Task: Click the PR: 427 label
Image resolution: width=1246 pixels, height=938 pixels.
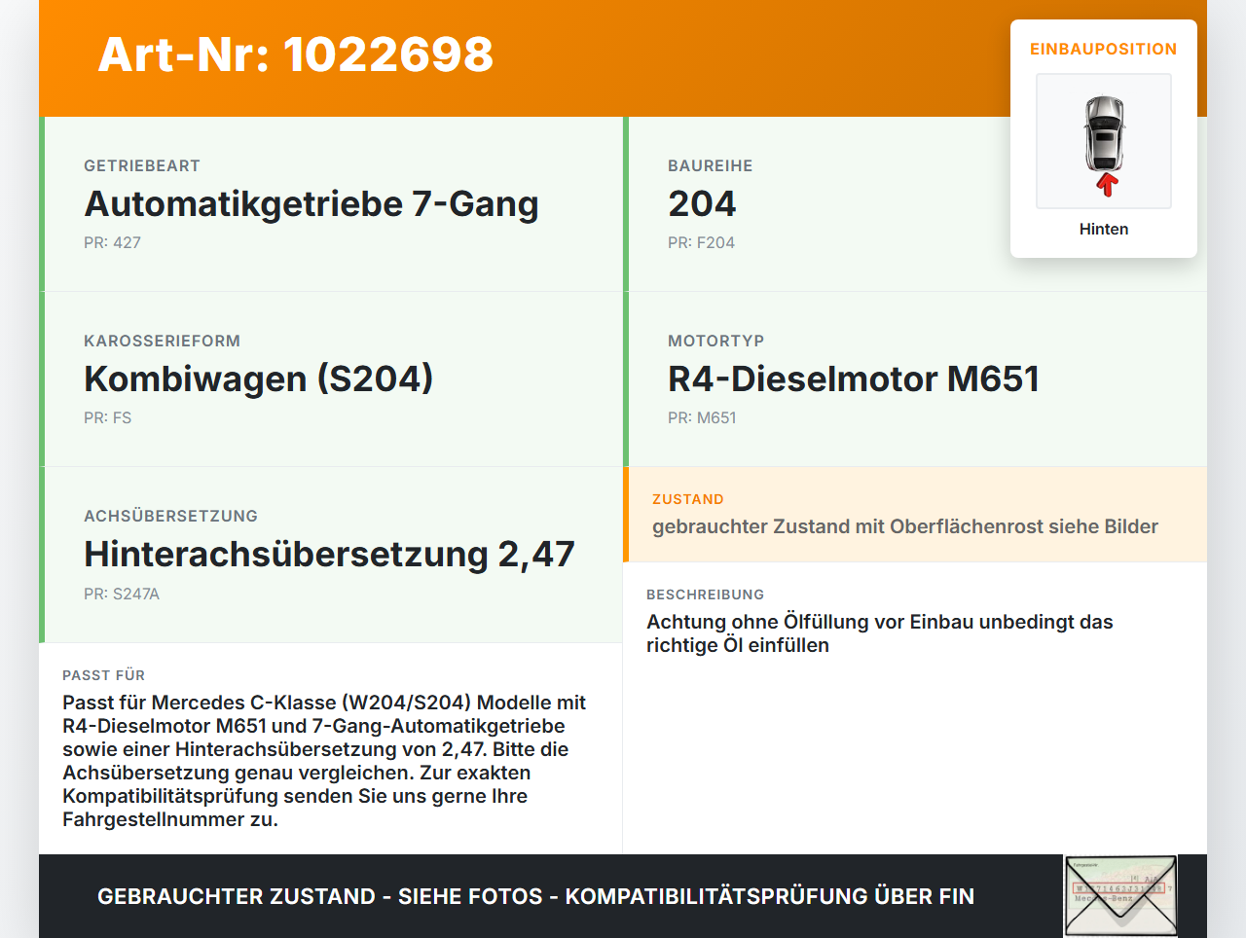Action: pos(113,242)
